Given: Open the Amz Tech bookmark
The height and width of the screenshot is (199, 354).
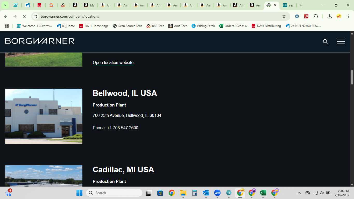Looking at the screenshot, I should [x=178, y=26].
